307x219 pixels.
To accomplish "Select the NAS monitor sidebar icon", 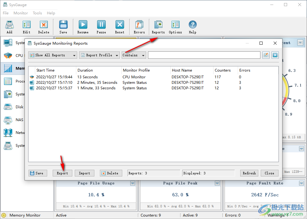I will coord(8,120).
